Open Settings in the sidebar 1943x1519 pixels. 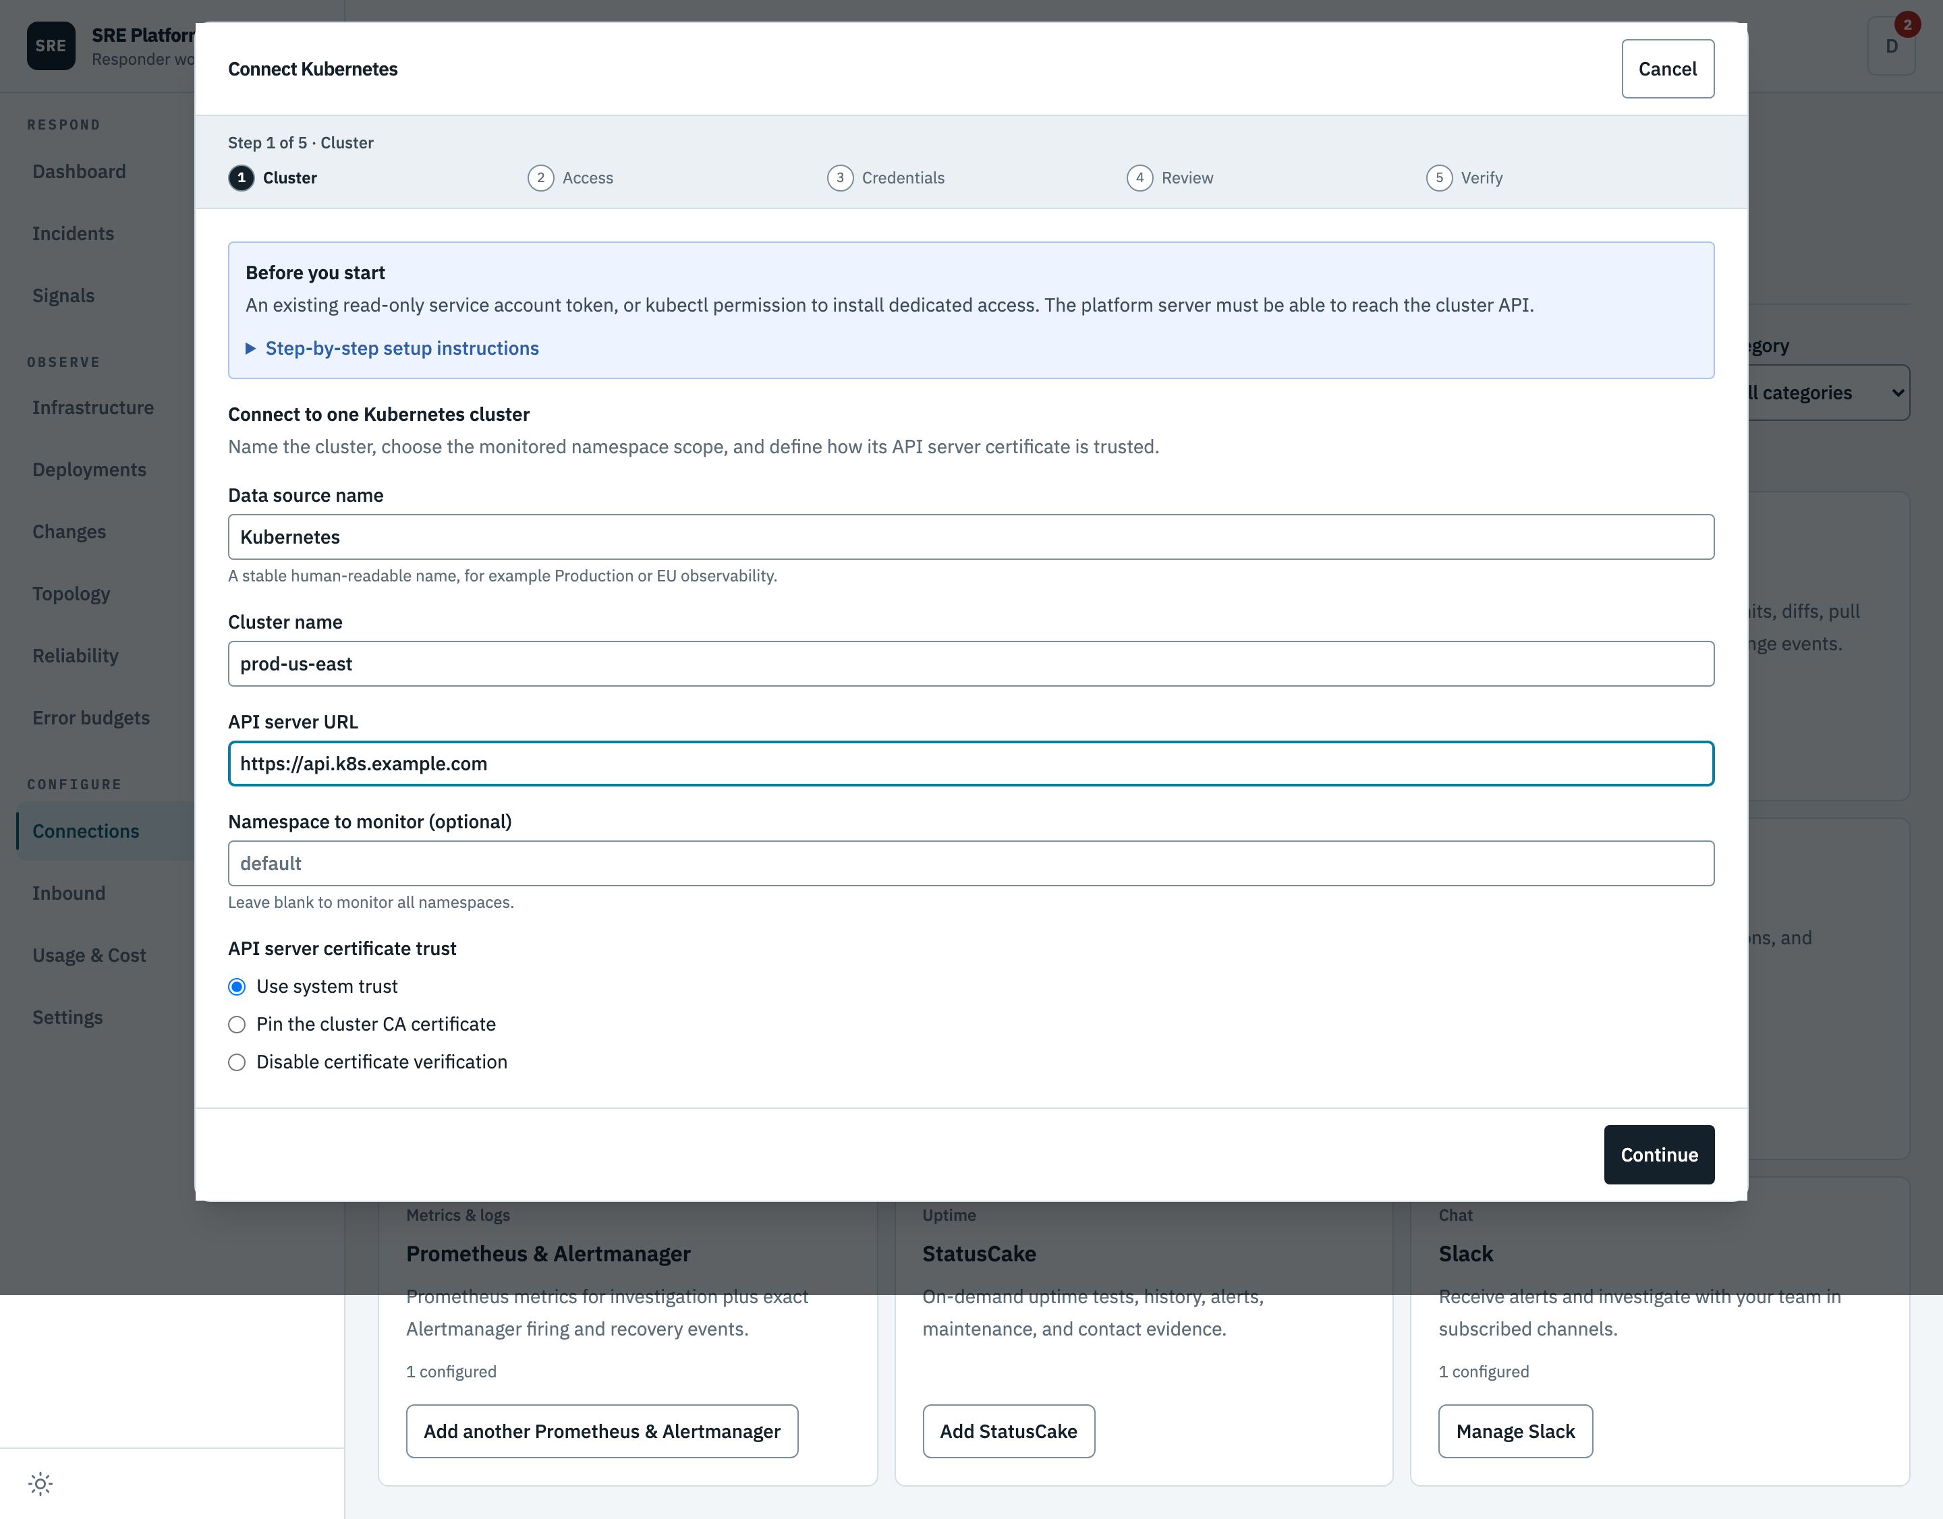67,1017
